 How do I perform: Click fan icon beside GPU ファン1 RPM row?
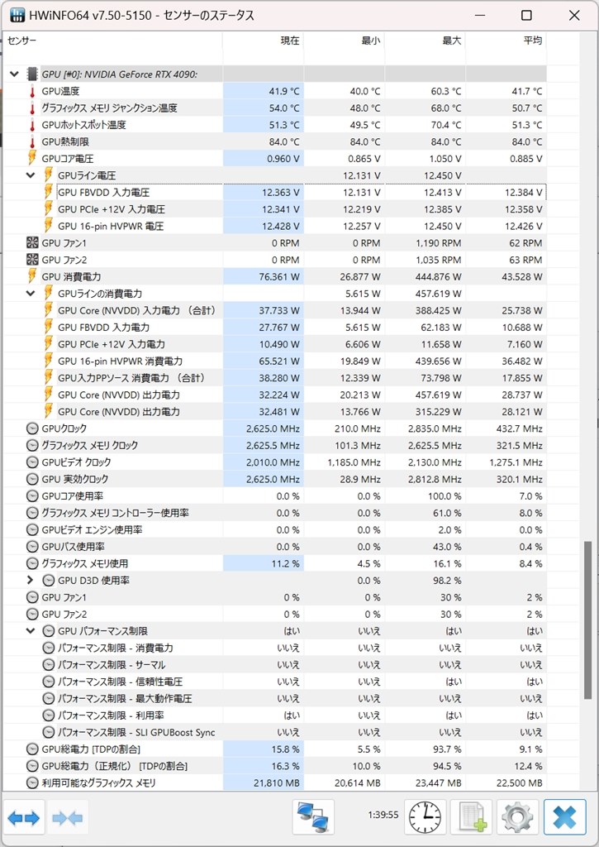click(32, 242)
